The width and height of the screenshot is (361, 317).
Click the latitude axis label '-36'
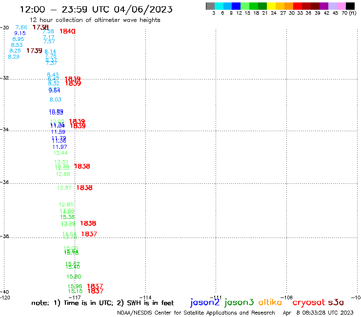(4, 182)
